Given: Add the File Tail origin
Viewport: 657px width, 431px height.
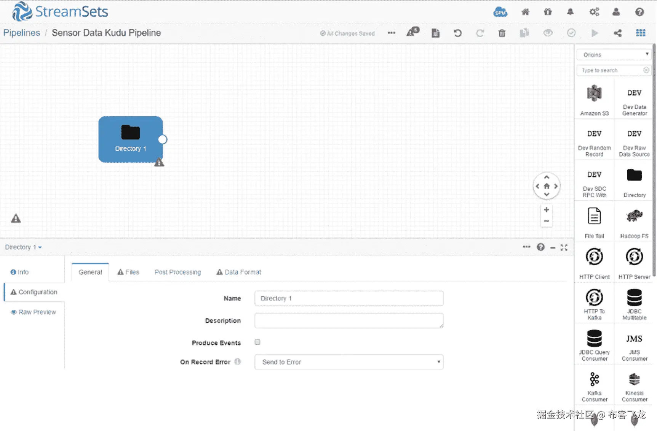Looking at the screenshot, I should coord(595,223).
